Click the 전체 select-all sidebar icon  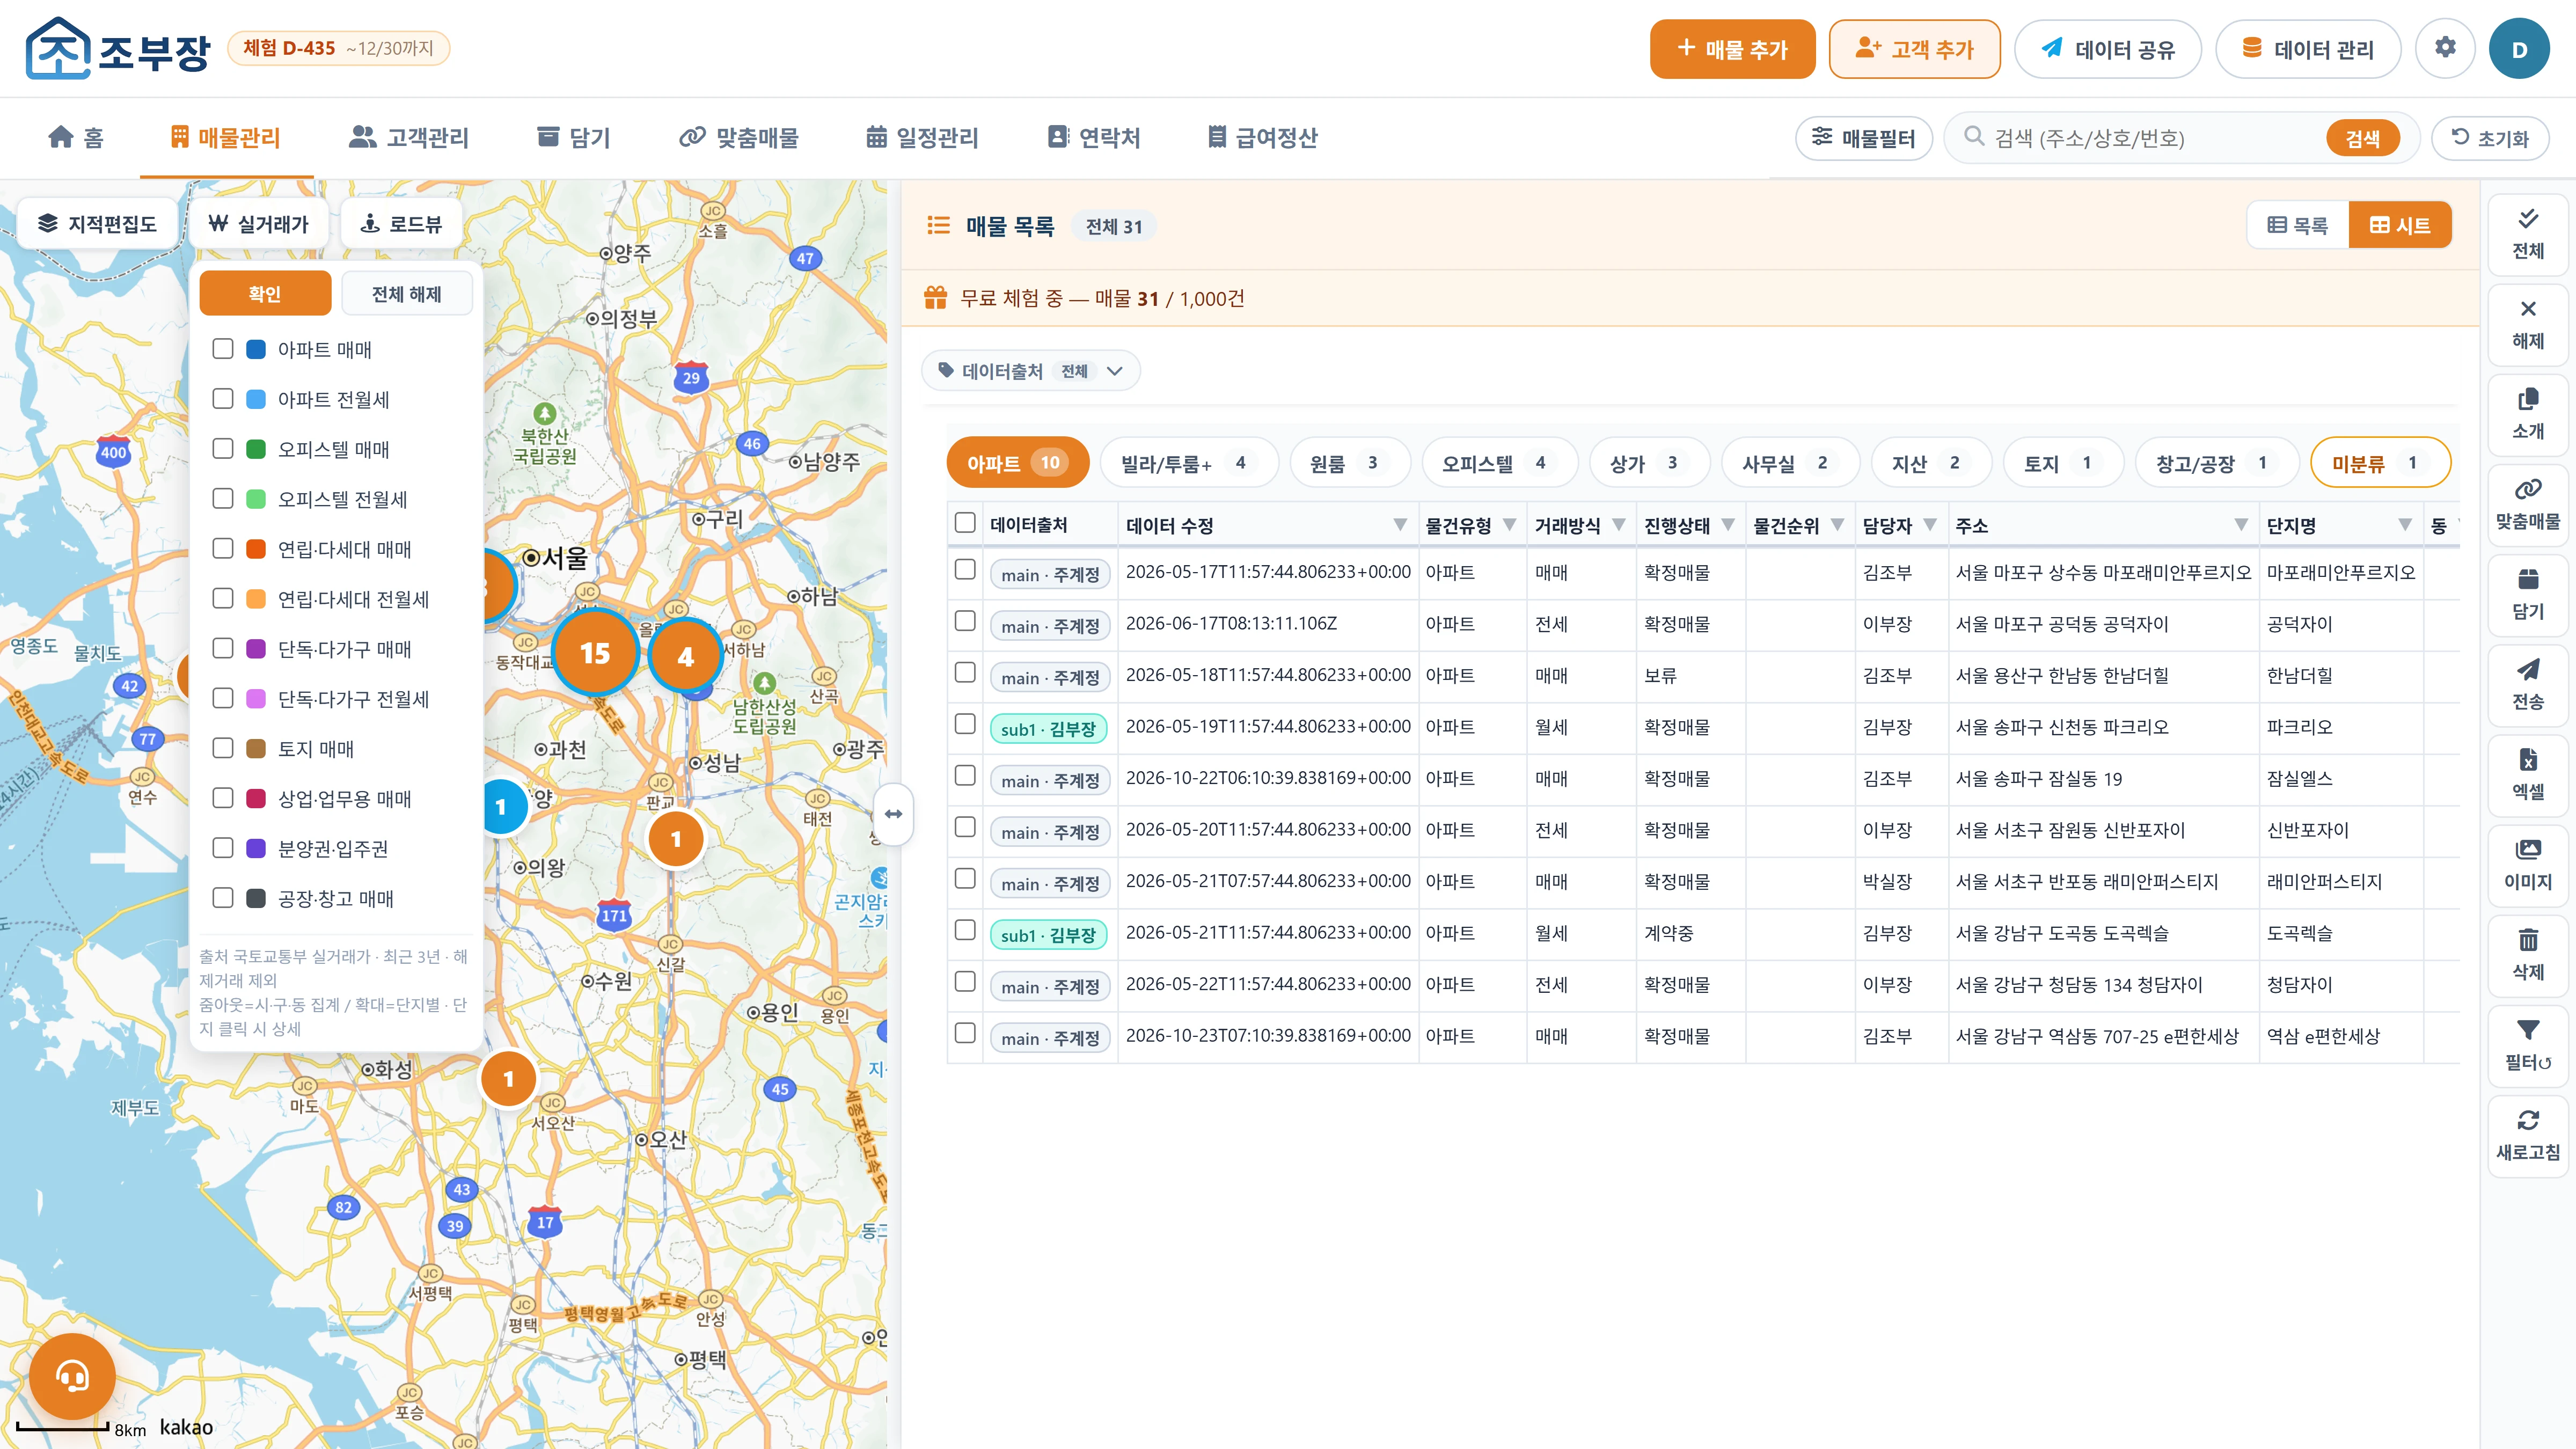(x=2528, y=234)
